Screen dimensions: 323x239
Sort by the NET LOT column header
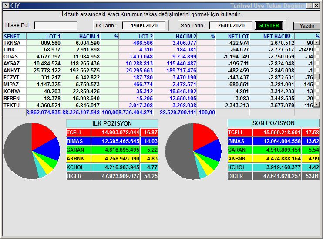(x=232, y=36)
